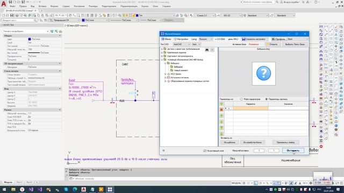Switch to the Model tab at bottom
344x193 pixels.
(x=8, y=182)
